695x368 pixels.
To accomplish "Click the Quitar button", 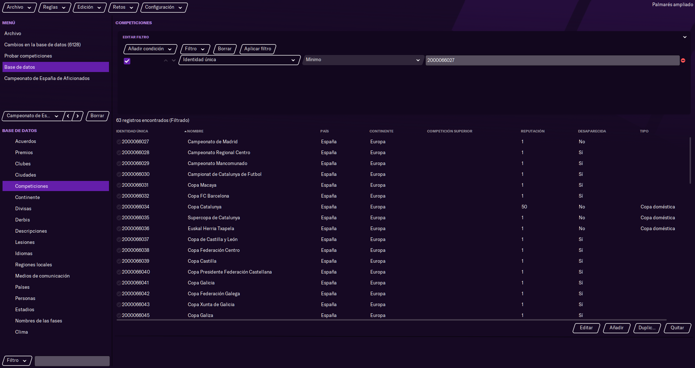I will point(677,328).
